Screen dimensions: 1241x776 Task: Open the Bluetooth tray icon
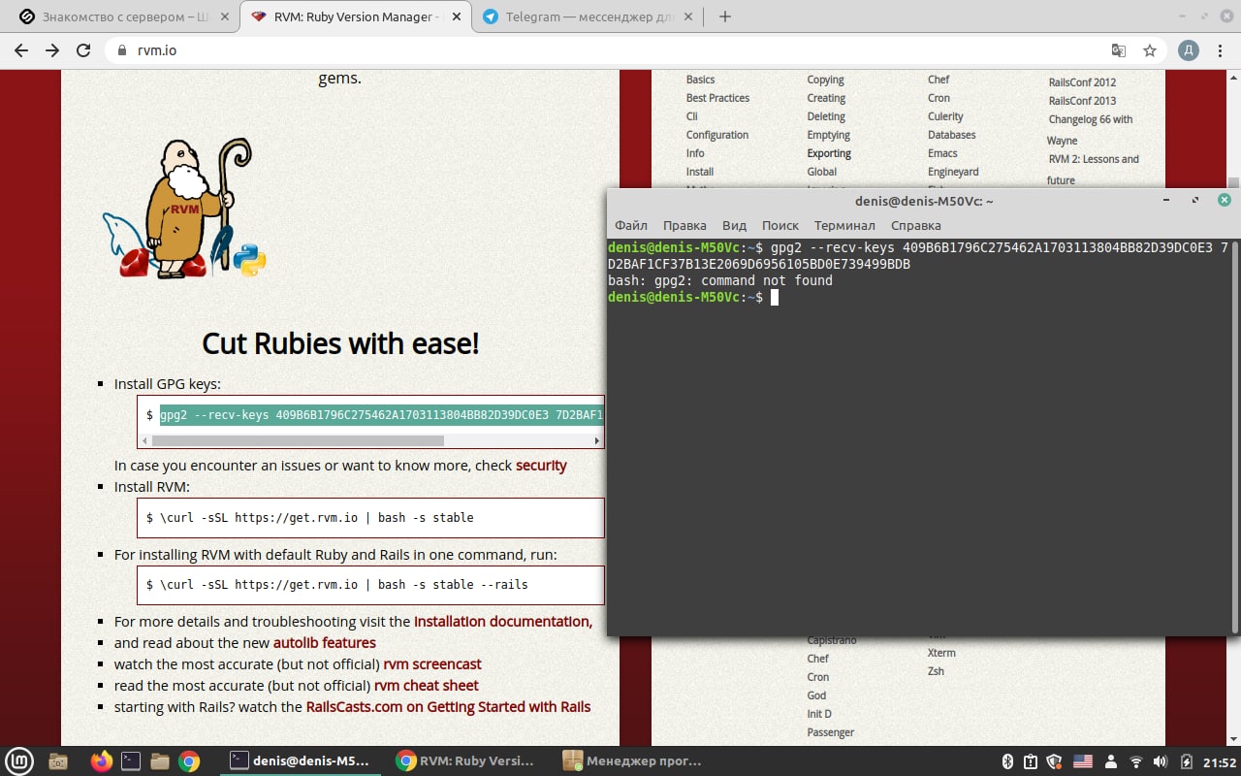click(1006, 761)
